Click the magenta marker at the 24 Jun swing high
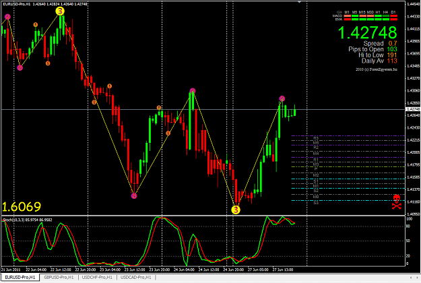The image size is (421, 283). point(193,91)
